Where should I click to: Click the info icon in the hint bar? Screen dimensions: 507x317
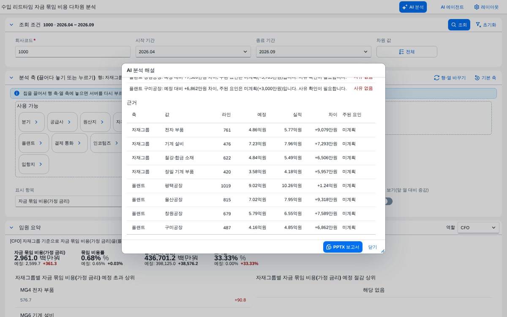[x=17, y=93]
